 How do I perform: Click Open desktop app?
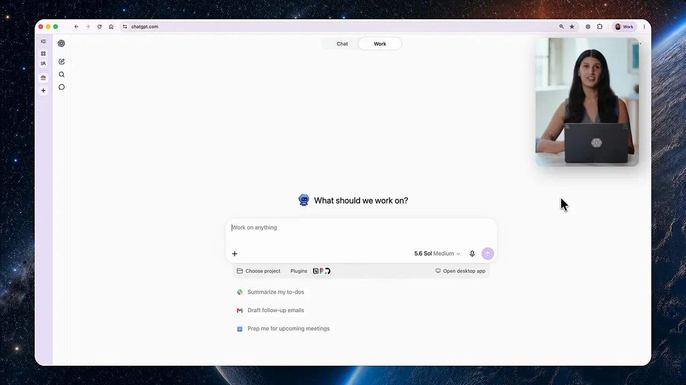460,271
